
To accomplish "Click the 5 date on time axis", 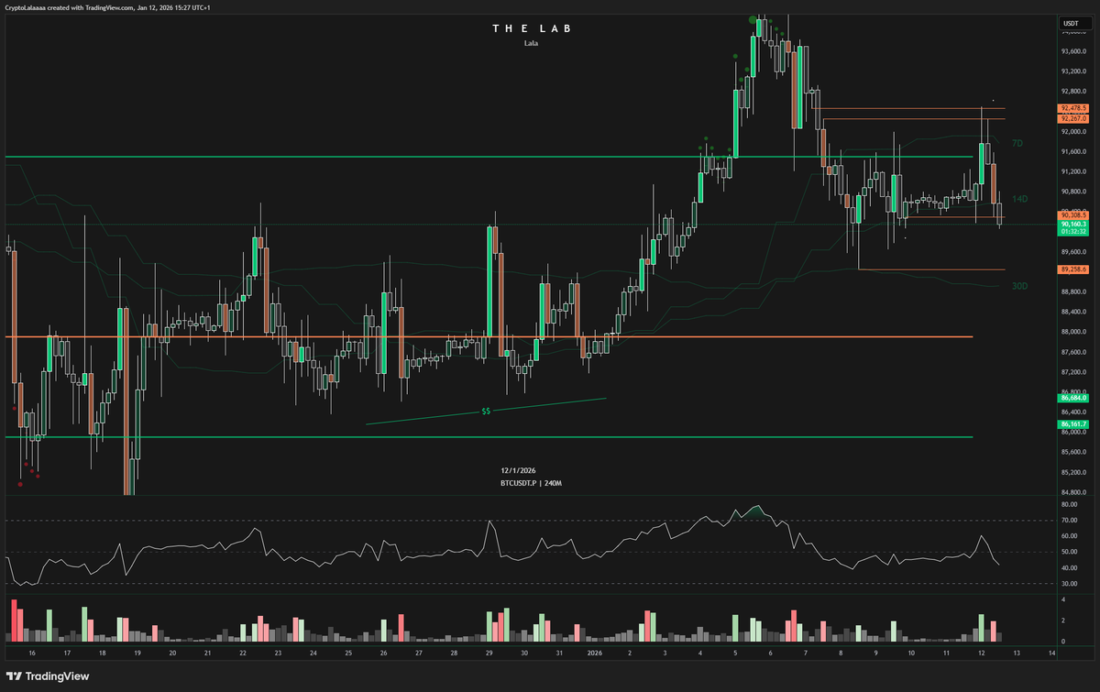I will click(735, 654).
